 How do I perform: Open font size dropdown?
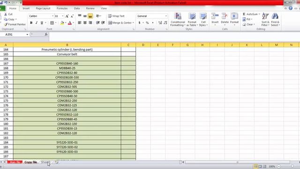tap(62, 16)
